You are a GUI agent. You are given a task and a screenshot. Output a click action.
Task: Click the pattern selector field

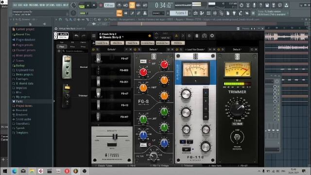tap(179, 13)
